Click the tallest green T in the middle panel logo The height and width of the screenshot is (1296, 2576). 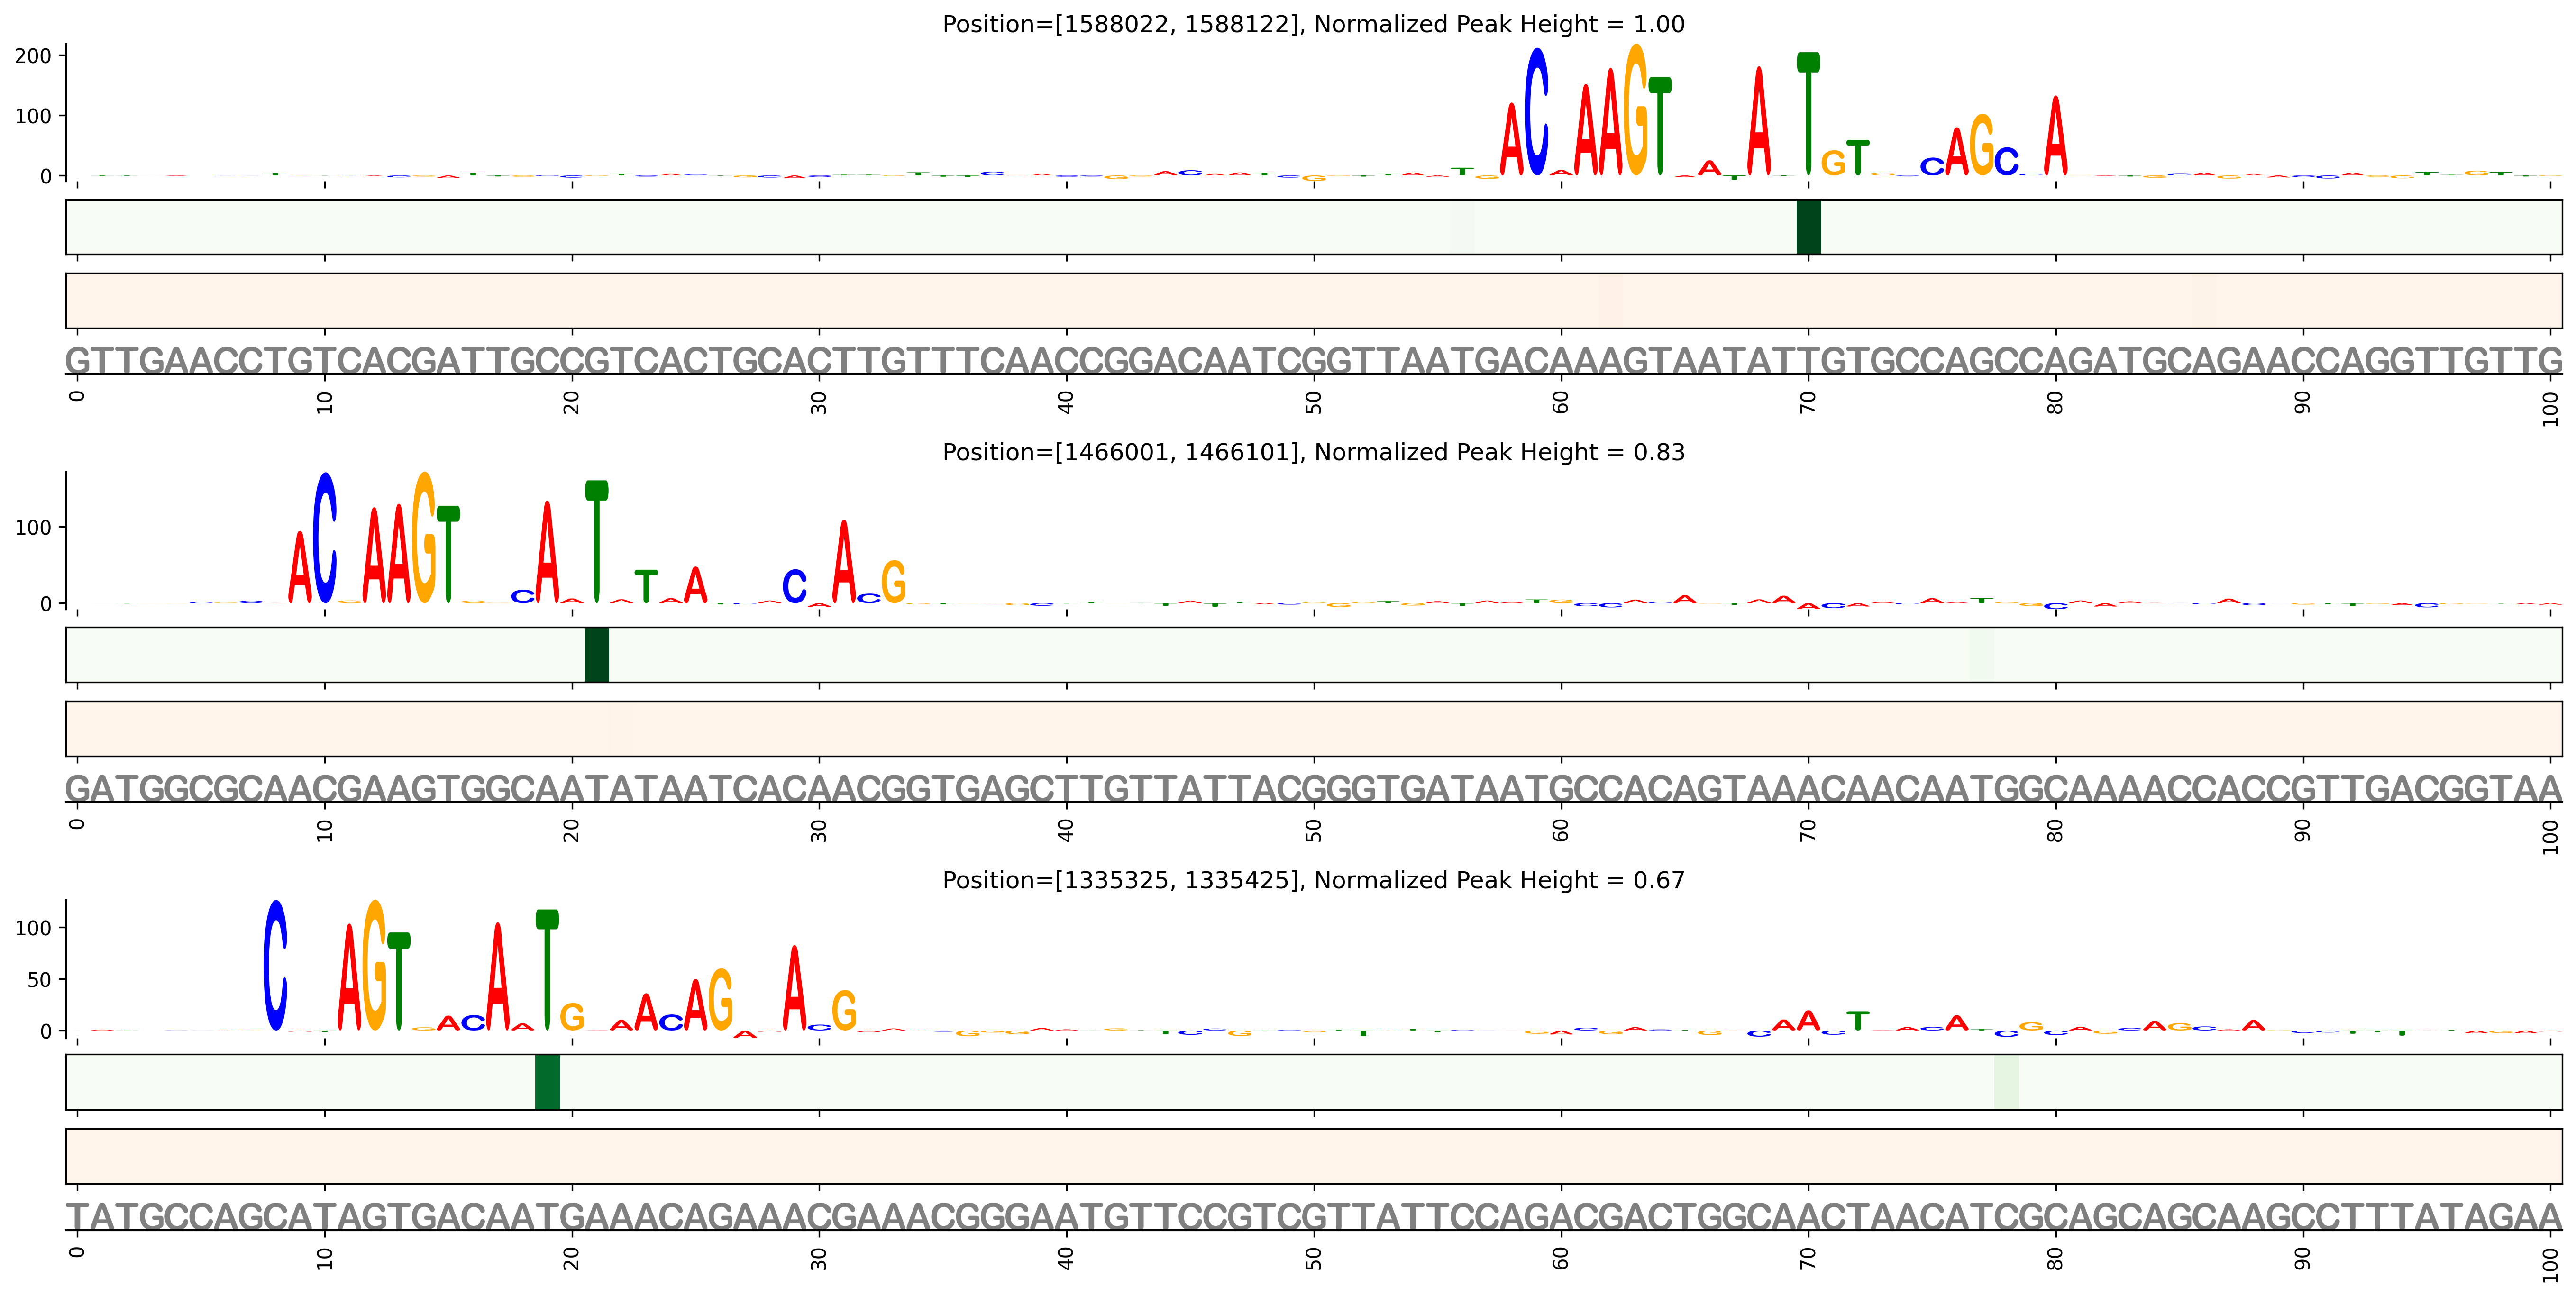pos(596,541)
